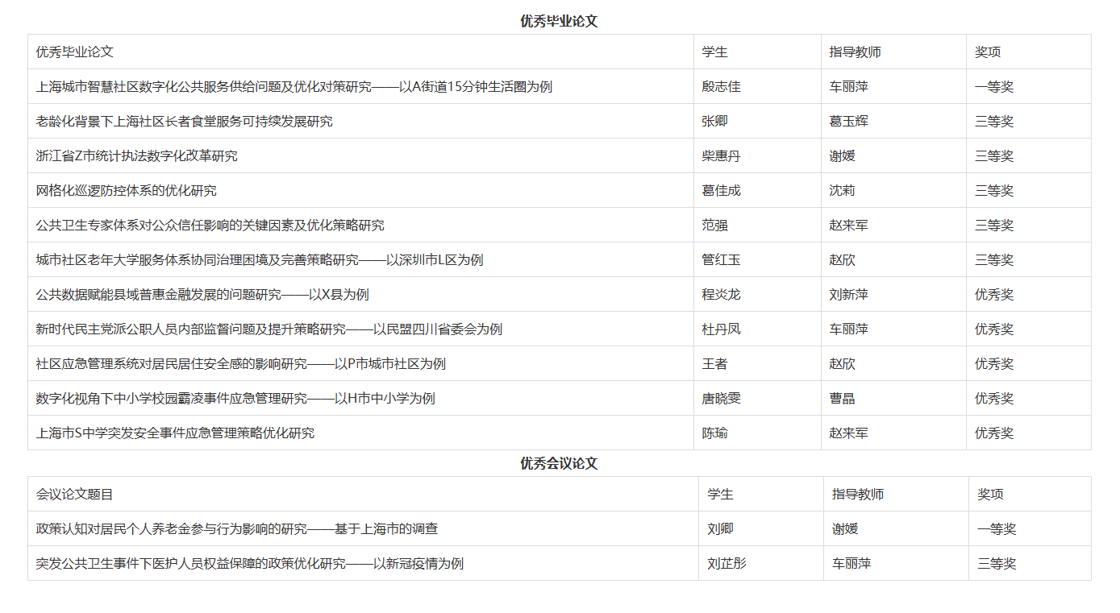Click the 优秀毕业论文 heading above the first table
This screenshot has width=1120, height=613.
click(559, 22)
